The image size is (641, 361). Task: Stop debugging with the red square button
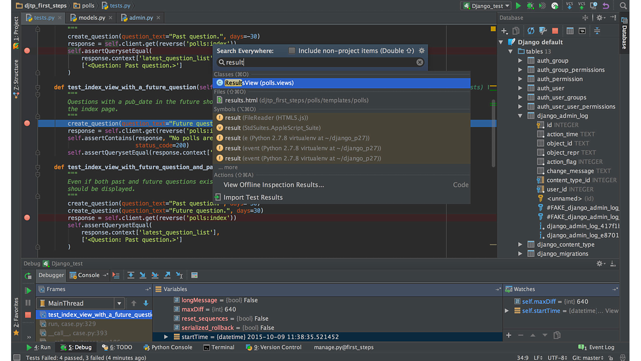coord(28,315)
